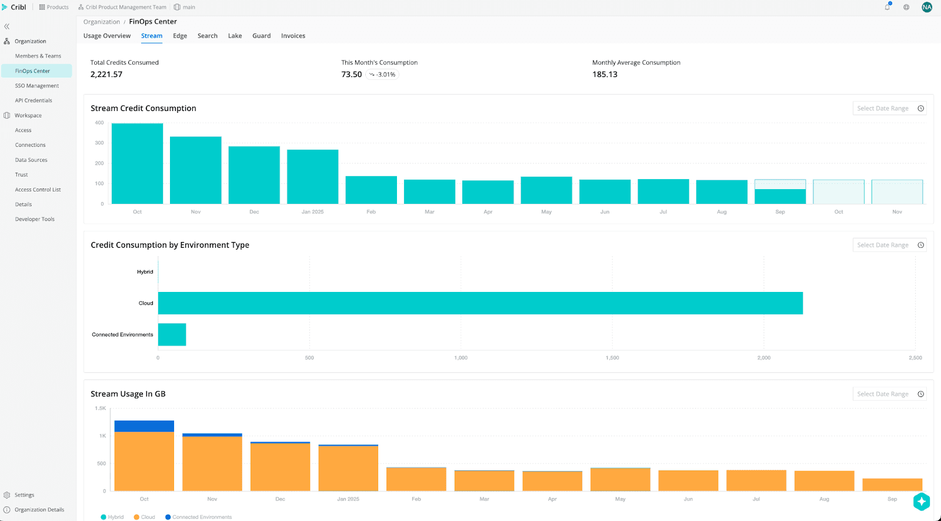Open the globe icon in top bar
Image resolution: width=941 pixels, height=521 pixels.
point(906,7)
